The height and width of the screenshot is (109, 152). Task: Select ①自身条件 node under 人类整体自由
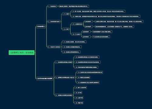click(x=88, y=21)
